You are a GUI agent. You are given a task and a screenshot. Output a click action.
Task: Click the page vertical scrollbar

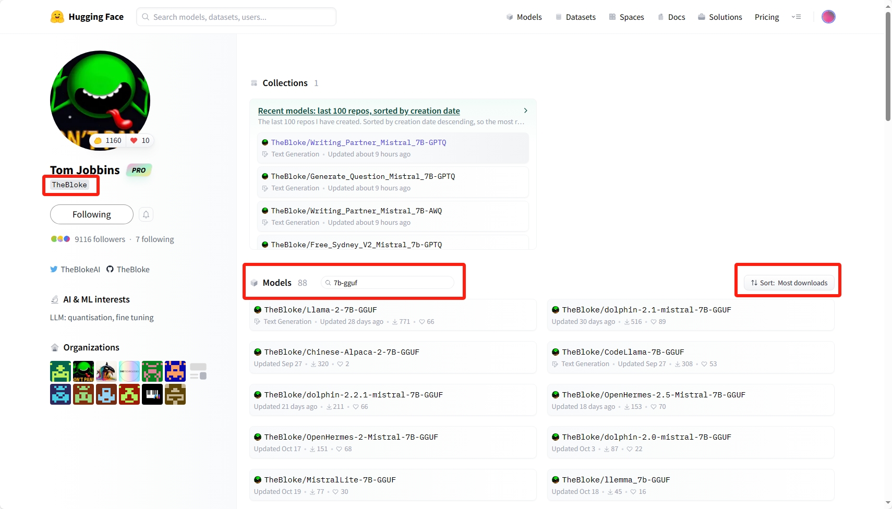click(x=888, y=66)
